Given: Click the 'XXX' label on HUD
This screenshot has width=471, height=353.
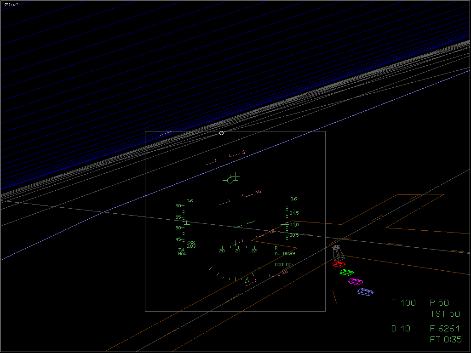Looking at the screenshot, I should coord(191,243).
